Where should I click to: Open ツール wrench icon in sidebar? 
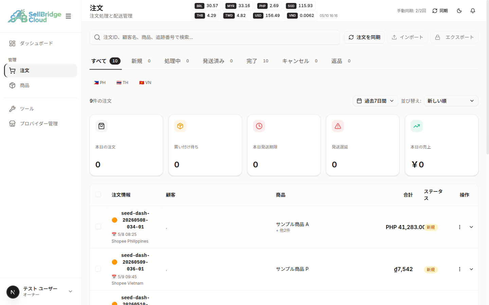click(12, 109)
